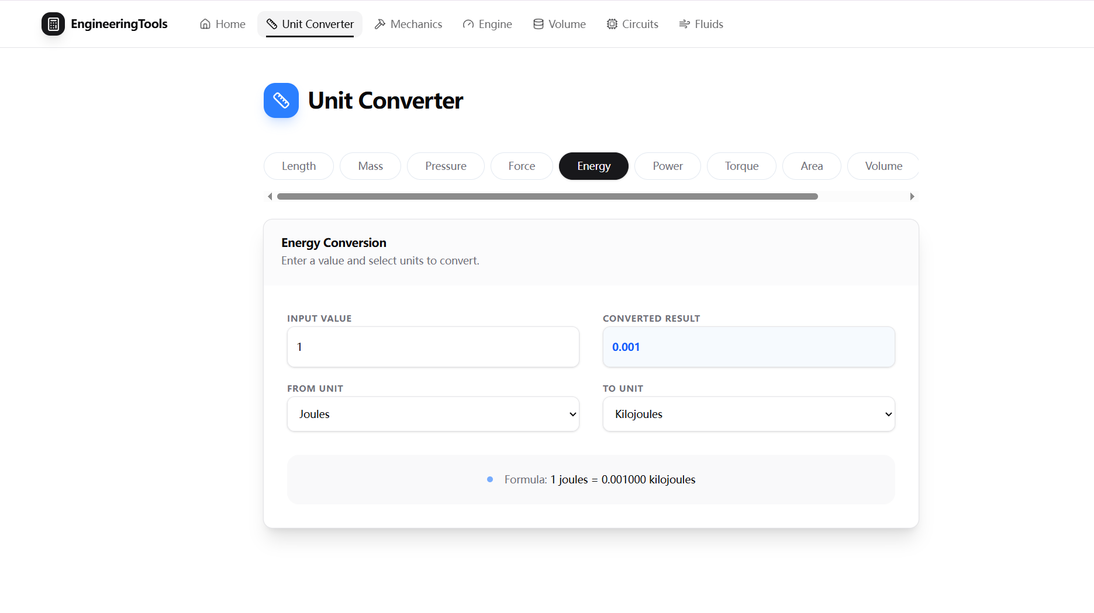Click the Mechanics wrench icon
1094x613 pixels.
tap(380, 24)
